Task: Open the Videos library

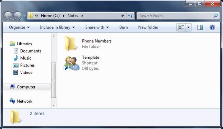Action: click(x=26, y=72)
